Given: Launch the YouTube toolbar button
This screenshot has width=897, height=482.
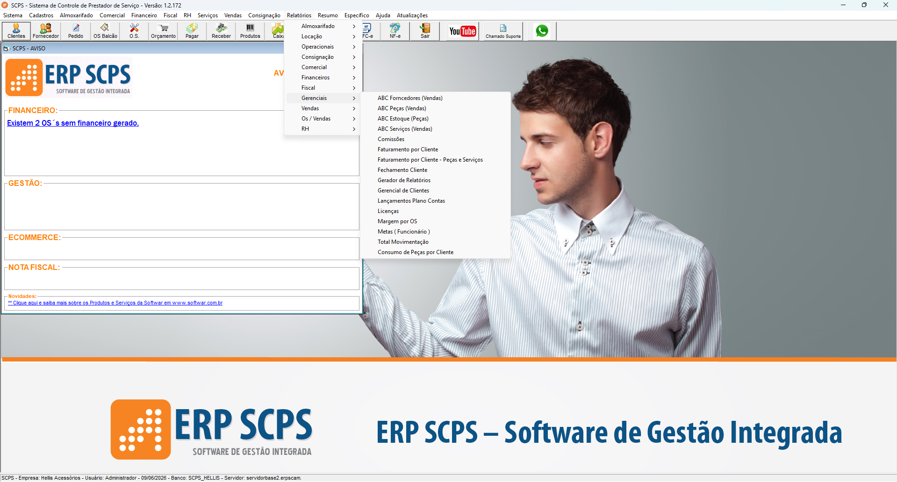Looking at the screenshot, I should 462,31.
